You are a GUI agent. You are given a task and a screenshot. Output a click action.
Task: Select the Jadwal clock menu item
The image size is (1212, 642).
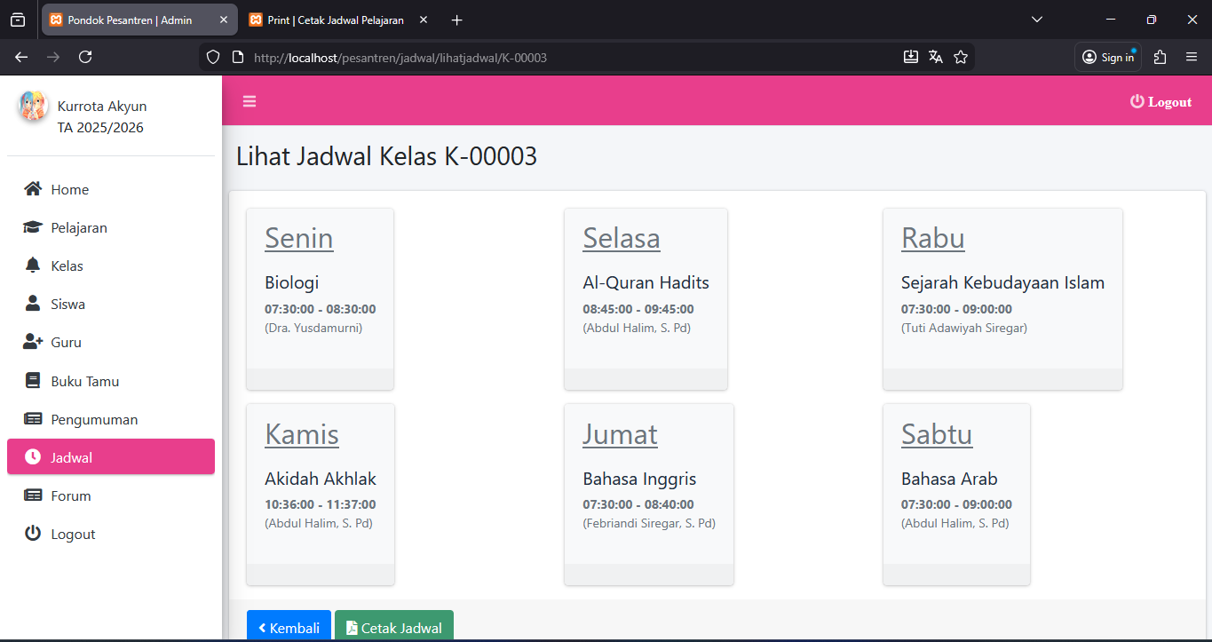pos(72,457)
